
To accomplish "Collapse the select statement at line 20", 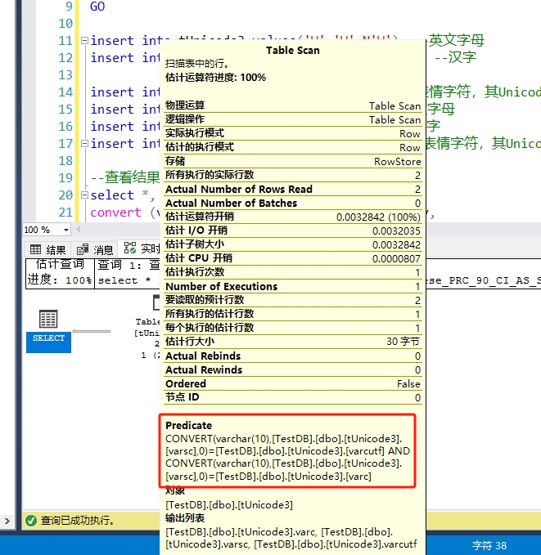I will point(83,195).
